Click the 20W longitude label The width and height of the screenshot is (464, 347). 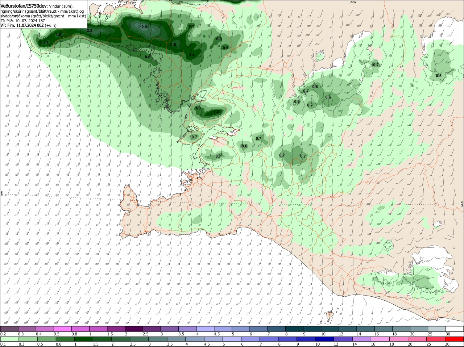(353, 2)
